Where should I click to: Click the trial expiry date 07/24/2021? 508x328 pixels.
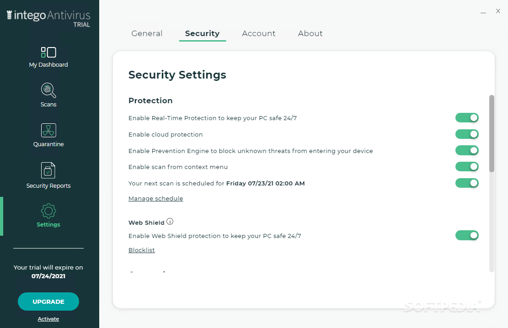pos(48,276)
